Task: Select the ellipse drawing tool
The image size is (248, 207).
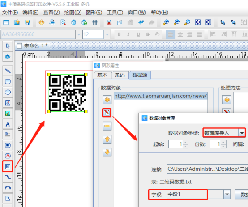Action: pyautogui.click(x=8, y=92)
